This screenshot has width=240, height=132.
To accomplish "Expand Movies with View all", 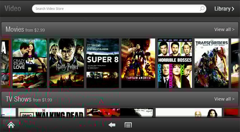I will click(x=224, y=29).
